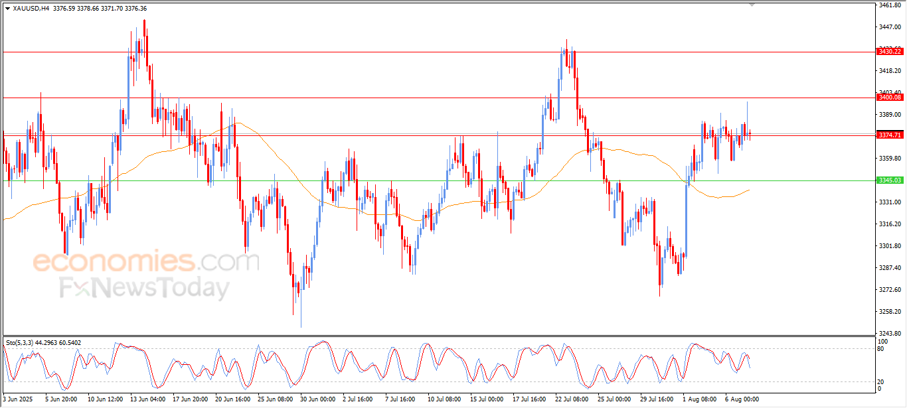
Task: Select the red 3430.22 price tag
Action: [890, 51]
